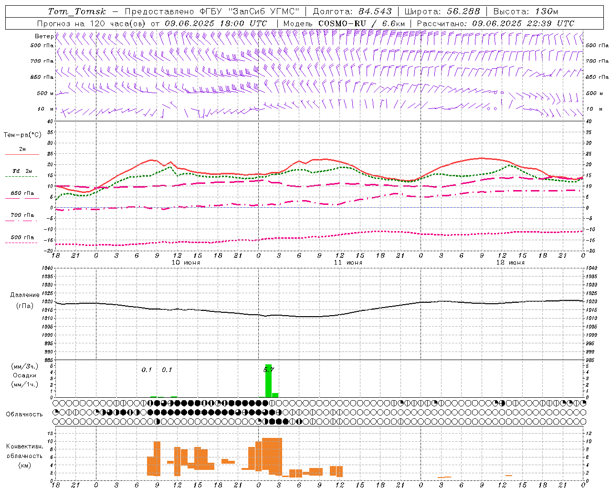The image size is (611, 489).
Task: Click the 5.7 precipitation value
Action: [269, 370]
